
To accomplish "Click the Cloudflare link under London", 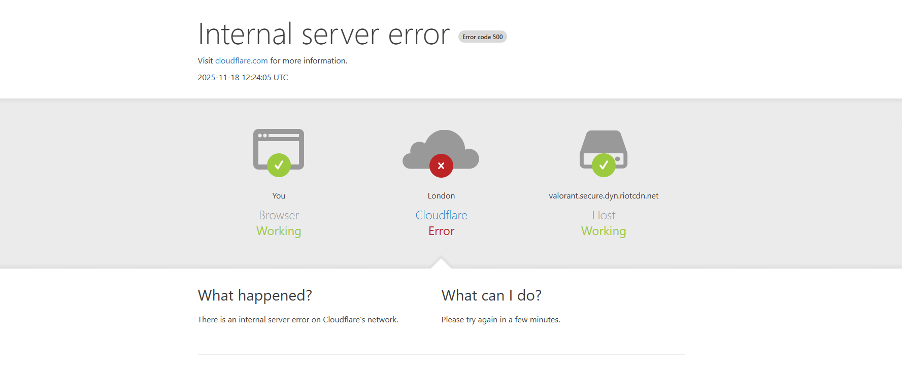I will tap(441, 215).
